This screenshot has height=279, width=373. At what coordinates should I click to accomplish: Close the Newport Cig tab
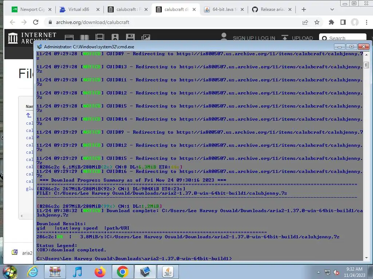click(x=50, y=9)
